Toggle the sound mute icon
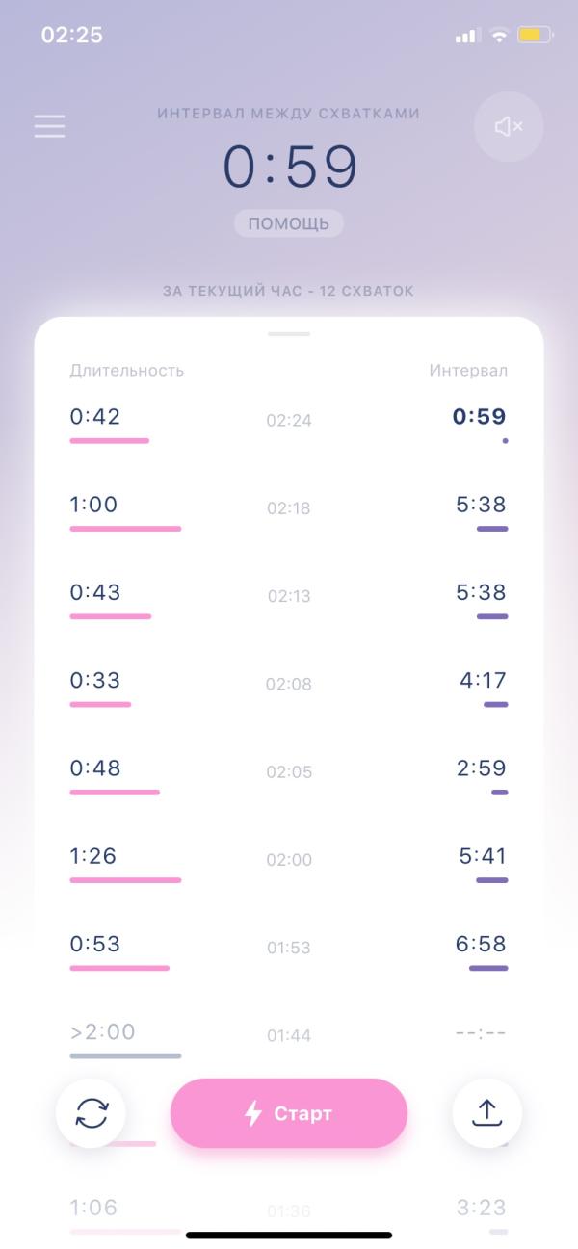Viewport: 578px width, 1249px height. [509, 126]
